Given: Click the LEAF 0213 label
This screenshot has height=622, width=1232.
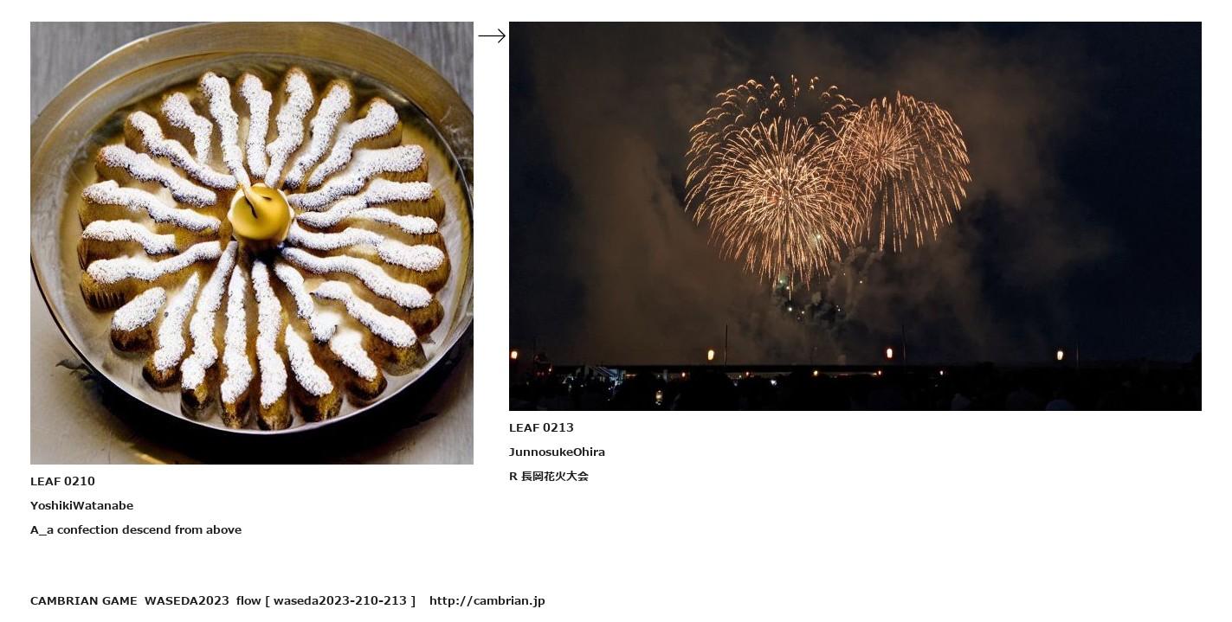Looking at the screenshot, I should point(541,427).
